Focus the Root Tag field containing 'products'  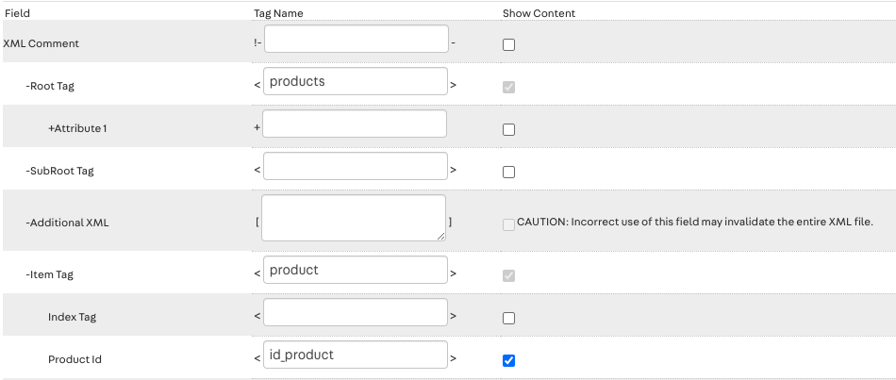(x=356, y=82)
